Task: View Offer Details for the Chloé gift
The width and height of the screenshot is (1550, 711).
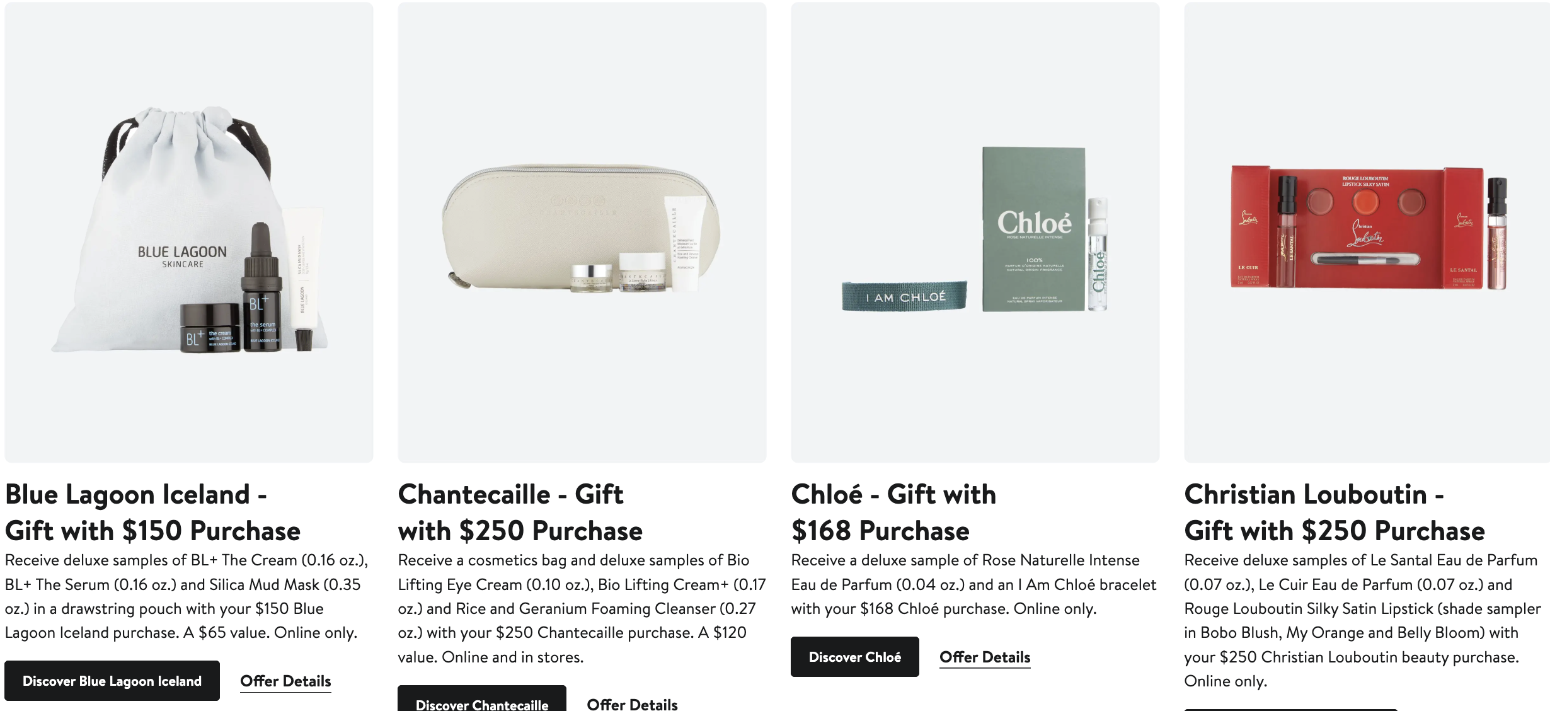Action: point(985,657)
